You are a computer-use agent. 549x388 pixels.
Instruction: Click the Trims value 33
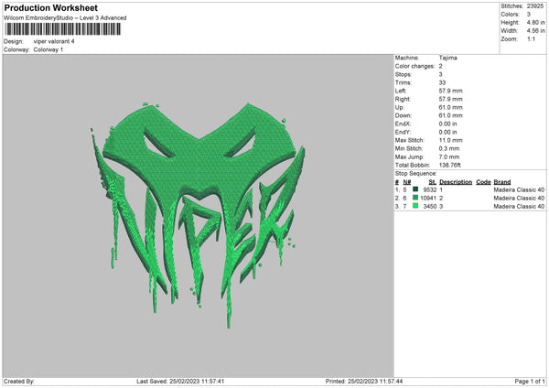(x=442, y=82)
